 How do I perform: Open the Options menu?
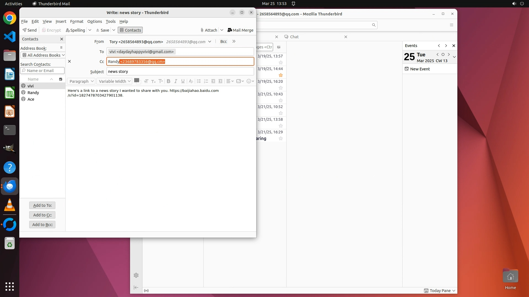[x=95, y=21]
